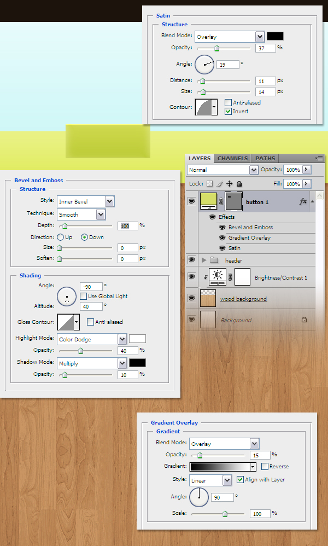328x546 pixels.
Task: Expand the header layer group
Action: coord(204,260)
